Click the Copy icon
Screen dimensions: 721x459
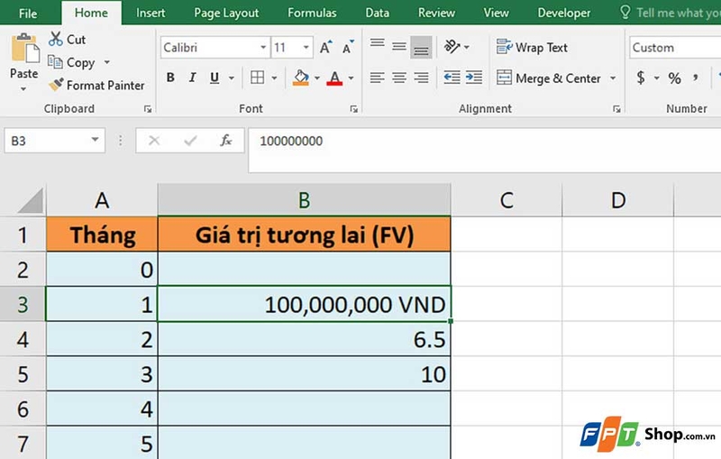coord(55,61)
